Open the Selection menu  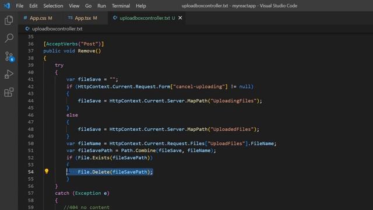coord(53,6)
